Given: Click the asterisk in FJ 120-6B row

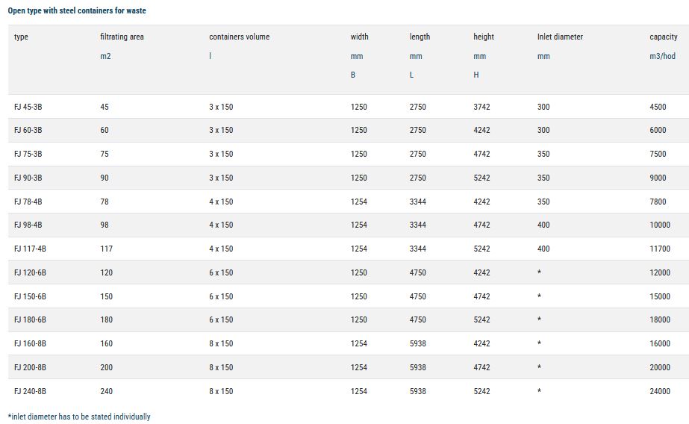Looking at the screenshot, I should (x=539, y=273).
